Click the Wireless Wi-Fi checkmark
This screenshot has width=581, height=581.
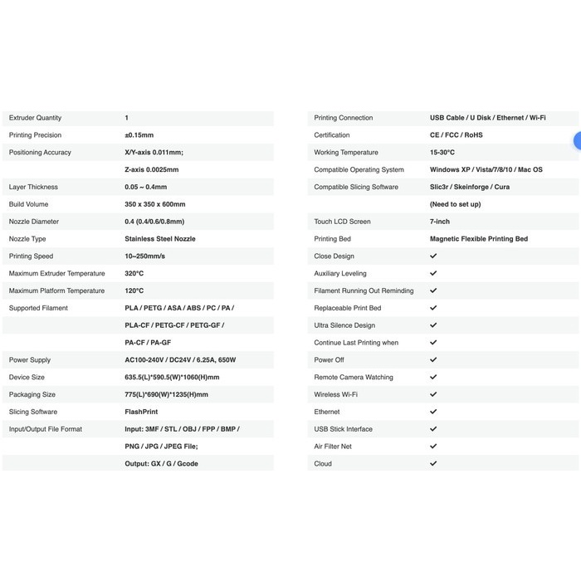pos(433,395)
